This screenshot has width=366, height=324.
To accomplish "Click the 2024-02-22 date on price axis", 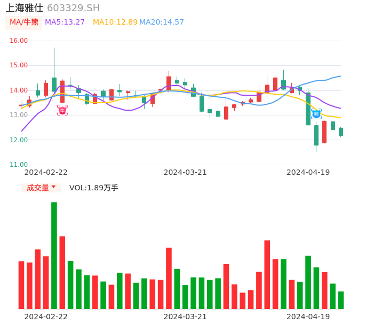I will coord(46,172).
